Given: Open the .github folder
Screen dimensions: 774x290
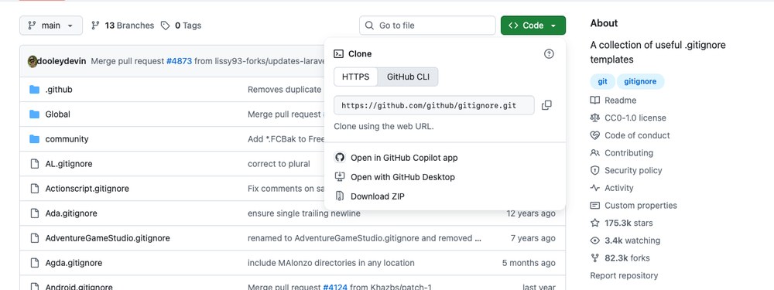Looking at the screenshot, I should click(59, 90).
